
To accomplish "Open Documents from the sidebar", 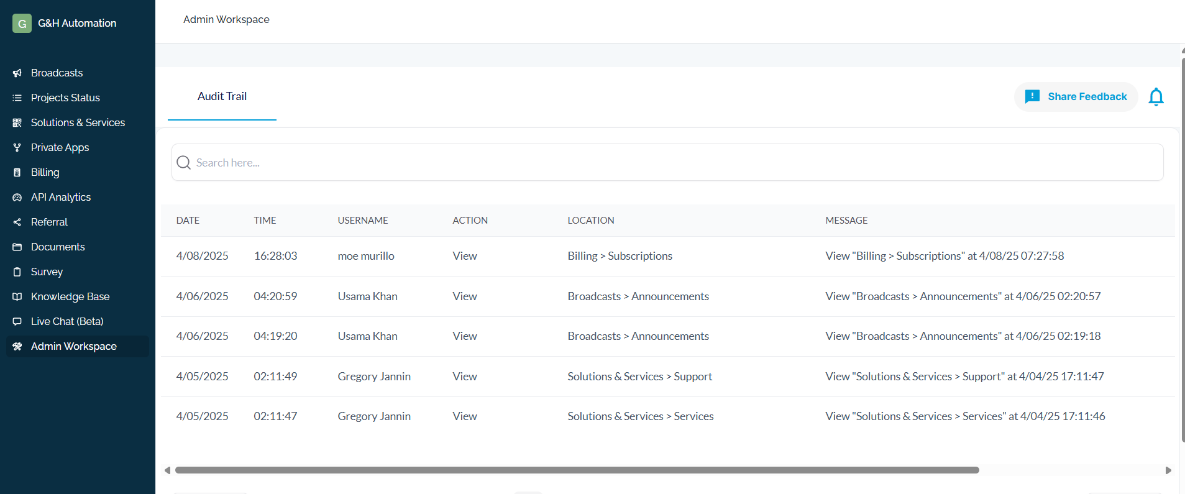I will pyautogui.click(x=58, y=247).
